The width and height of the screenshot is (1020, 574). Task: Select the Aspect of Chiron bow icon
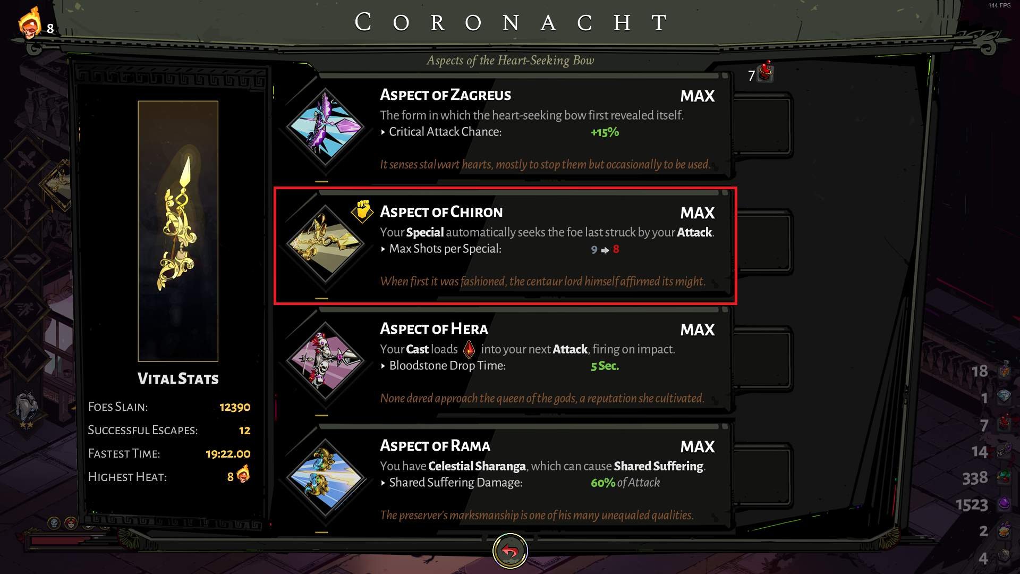(325, 244)
